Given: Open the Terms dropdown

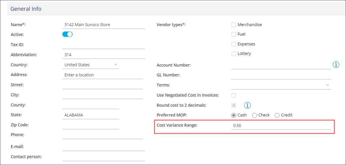Looking at the screenshot, I should pos(281,85).
